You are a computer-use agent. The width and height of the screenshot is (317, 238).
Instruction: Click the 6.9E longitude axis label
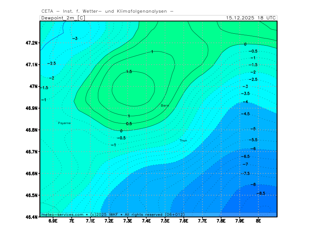coord(53,221)
